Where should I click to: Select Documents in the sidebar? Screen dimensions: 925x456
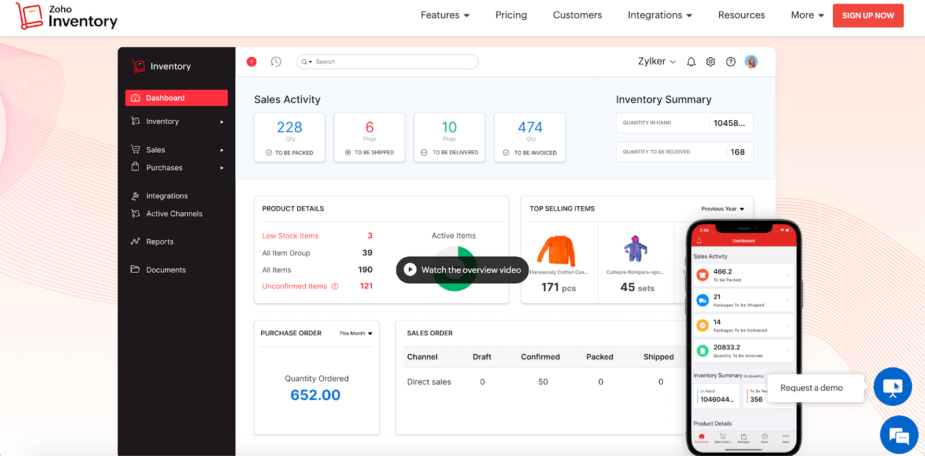click(166, 270)
